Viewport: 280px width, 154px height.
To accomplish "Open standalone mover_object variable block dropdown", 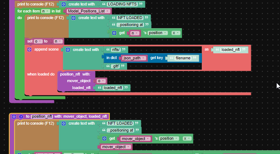I will pos(116,147).
